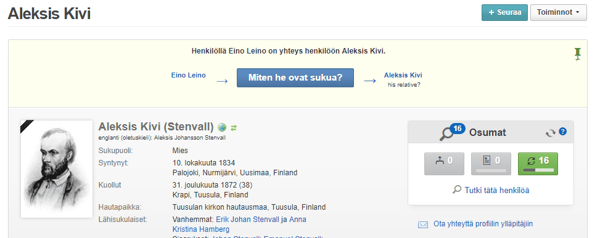Select the text Palojoki, Nurmijärvi, Uusimaa, Finland
The height and width of the screenshot is (238, 600).
pos(235,173)
